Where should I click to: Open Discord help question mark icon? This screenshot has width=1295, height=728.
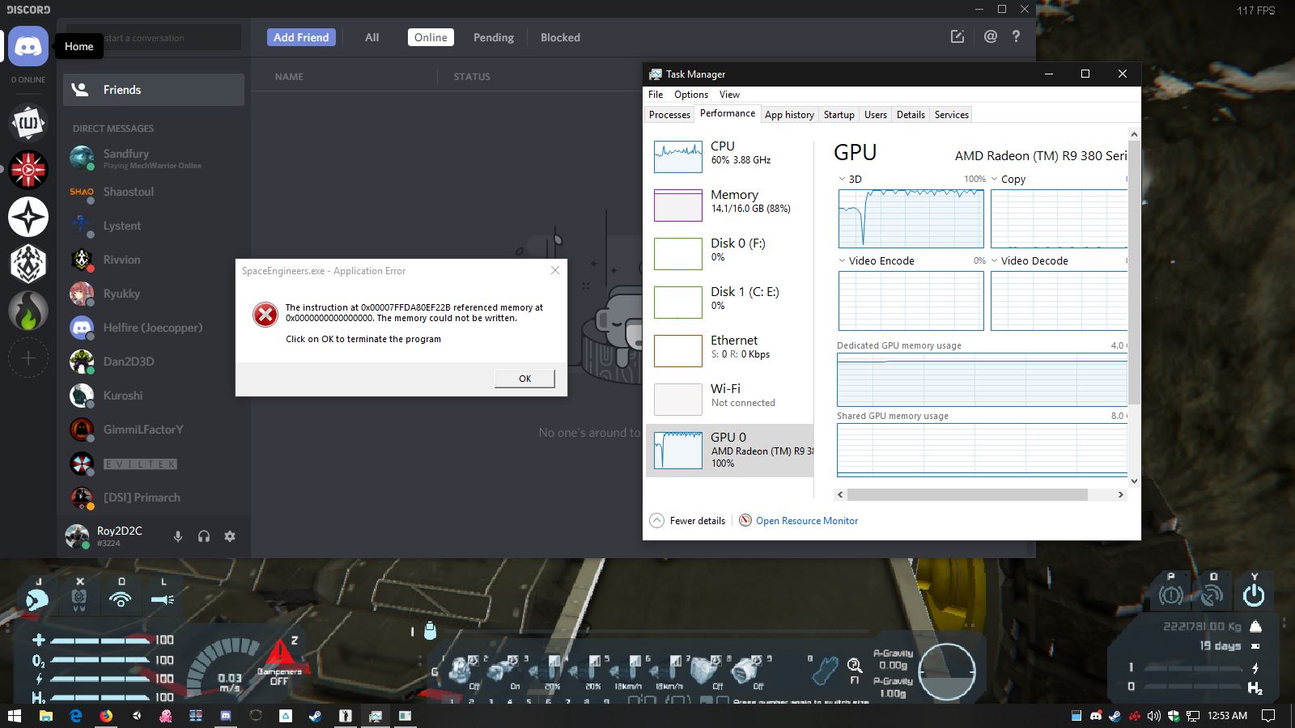tap(1016, 36)
